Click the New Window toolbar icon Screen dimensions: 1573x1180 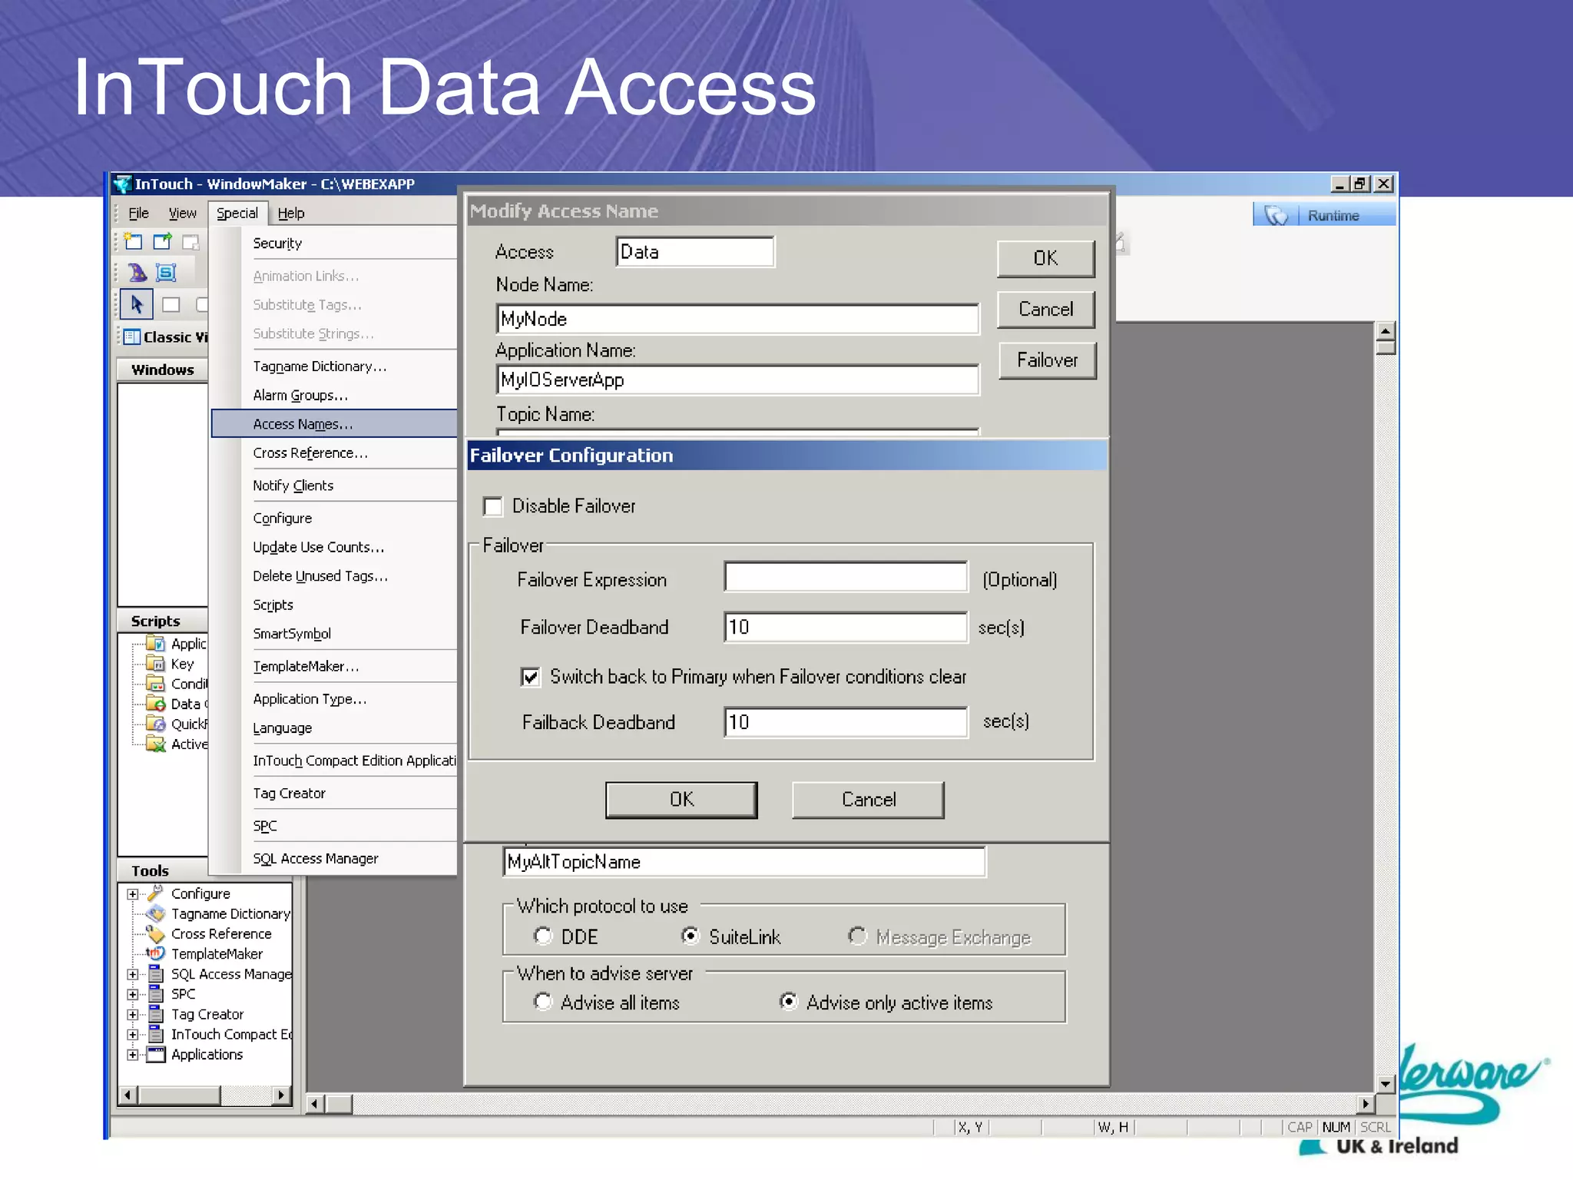[x=134, y=242]
